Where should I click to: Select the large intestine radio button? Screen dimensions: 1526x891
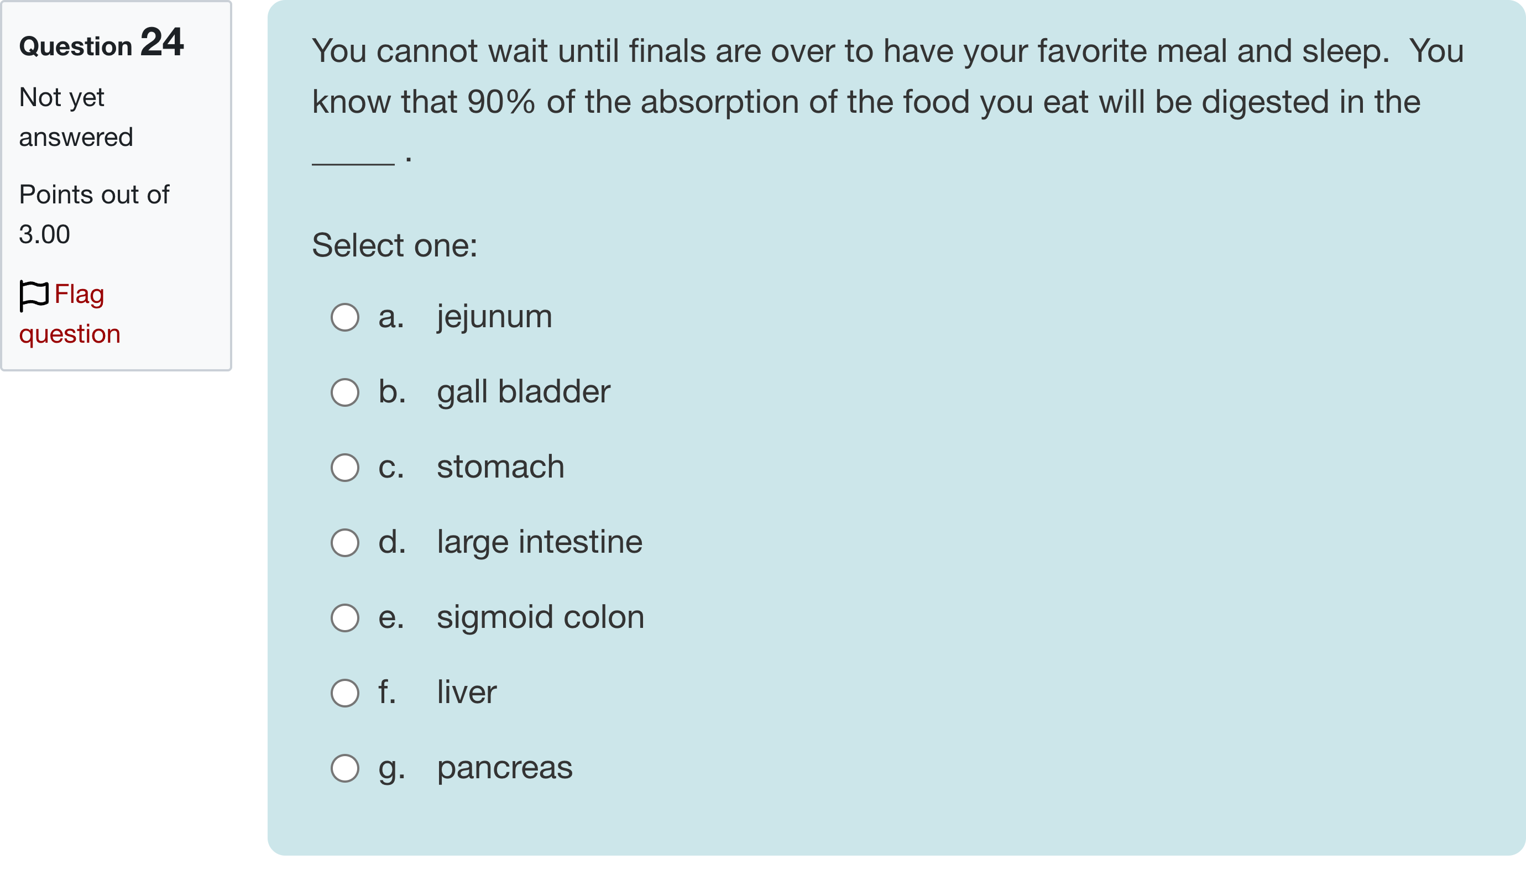coord(344,542)
